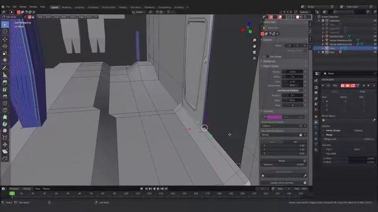The image size is (378, 212).
Task: Select the Annotate tool
Action: click(x=5, y=68)
